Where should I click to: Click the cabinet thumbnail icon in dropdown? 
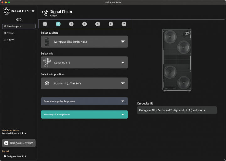pos(47,42)
